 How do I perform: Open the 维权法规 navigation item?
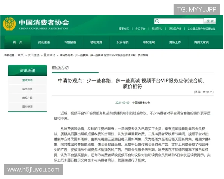149,42
